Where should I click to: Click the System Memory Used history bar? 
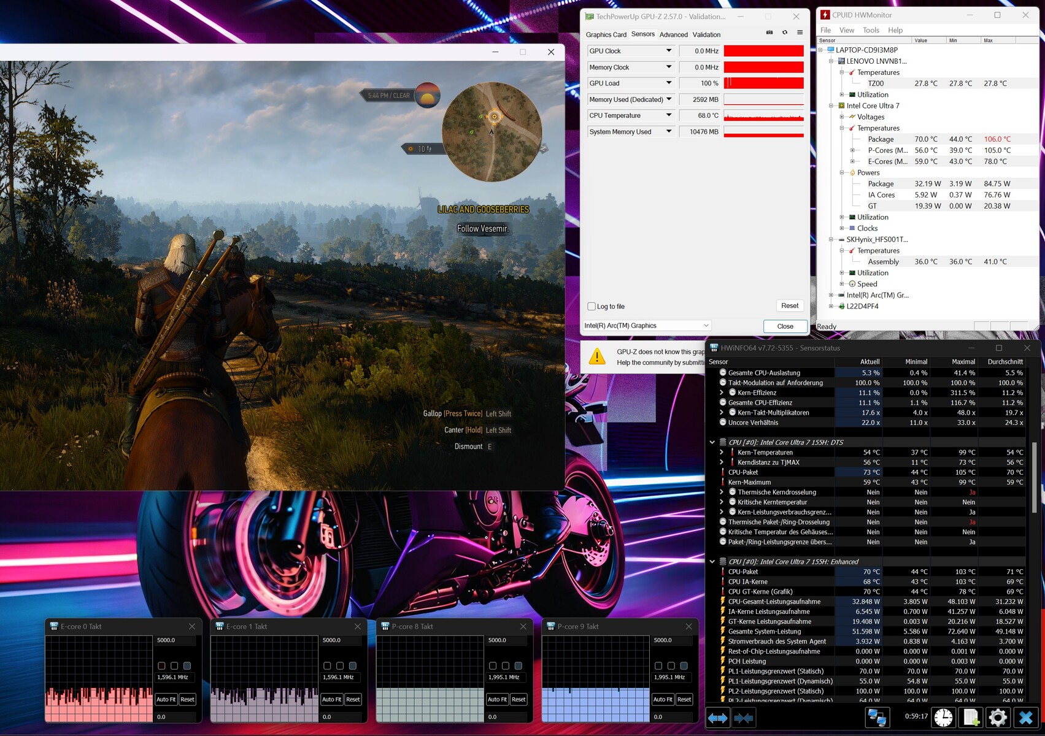coord(764,131)
